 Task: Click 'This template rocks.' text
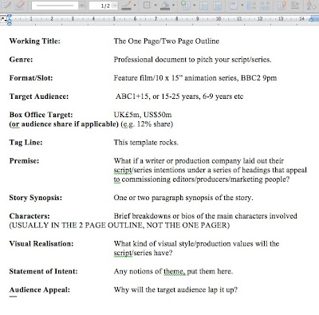pos(146,143)
